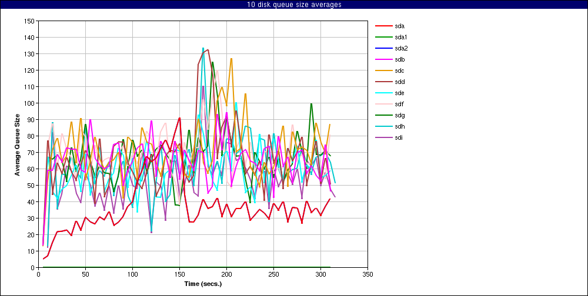Viewport: 588px width, 296px height.
Task: Click the 70 label on the Y axis
Action: coord(31,153)
